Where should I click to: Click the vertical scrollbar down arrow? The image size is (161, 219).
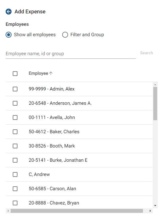pos(155,206)
